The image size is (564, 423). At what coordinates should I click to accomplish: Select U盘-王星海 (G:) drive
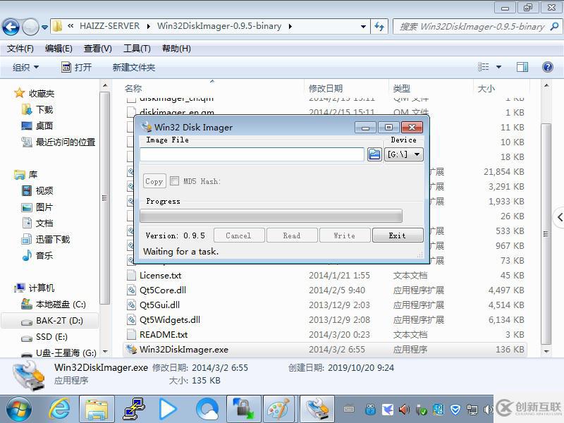coord(66,352)
